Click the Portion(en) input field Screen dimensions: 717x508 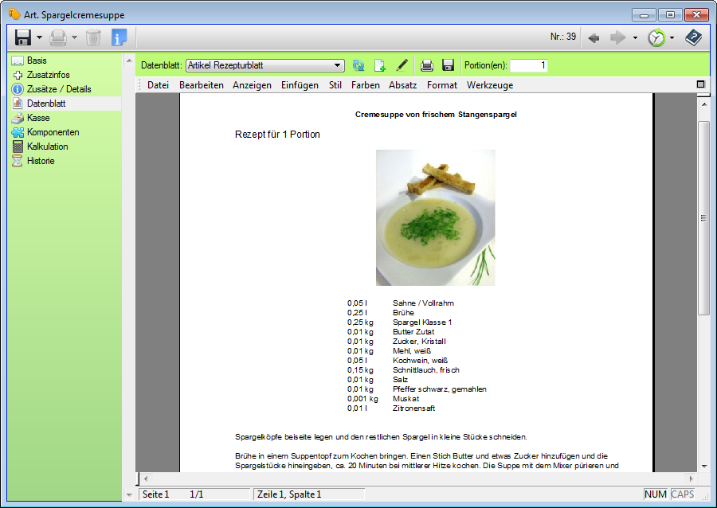tap(528, 65)
